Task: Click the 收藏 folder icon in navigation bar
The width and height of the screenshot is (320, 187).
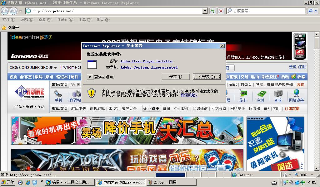Action: (x=294, y=77)
